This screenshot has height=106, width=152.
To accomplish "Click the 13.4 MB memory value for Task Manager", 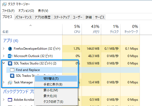I will point(94,82).
